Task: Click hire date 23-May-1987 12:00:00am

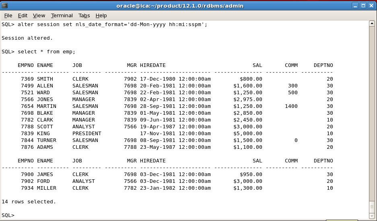Action: (175, 147)
